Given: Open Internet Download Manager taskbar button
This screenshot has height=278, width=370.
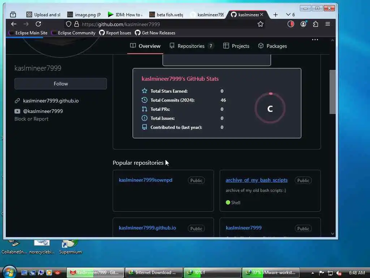Looking at the screenshot, I should [x=154, y=273].
